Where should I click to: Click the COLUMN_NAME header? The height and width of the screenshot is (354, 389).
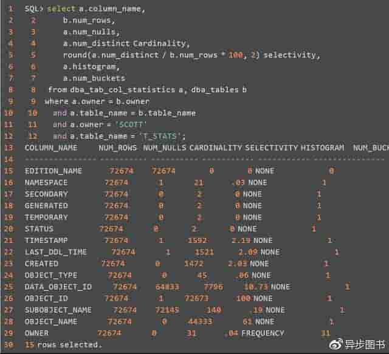point(51,148)
